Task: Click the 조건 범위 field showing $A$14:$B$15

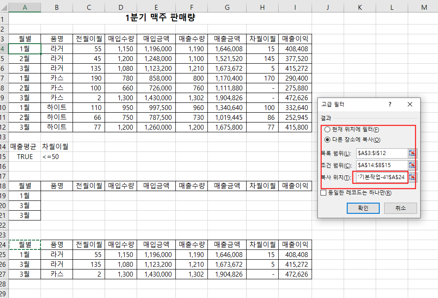Action: click(x=382, y=165)
